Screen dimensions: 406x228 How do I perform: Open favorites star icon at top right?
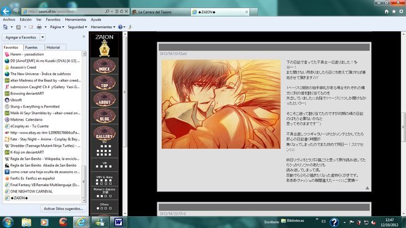[394, 12]
